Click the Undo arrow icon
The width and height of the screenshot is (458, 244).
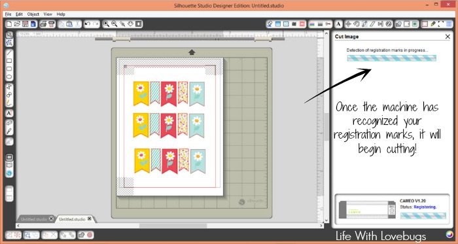(88, 24)
